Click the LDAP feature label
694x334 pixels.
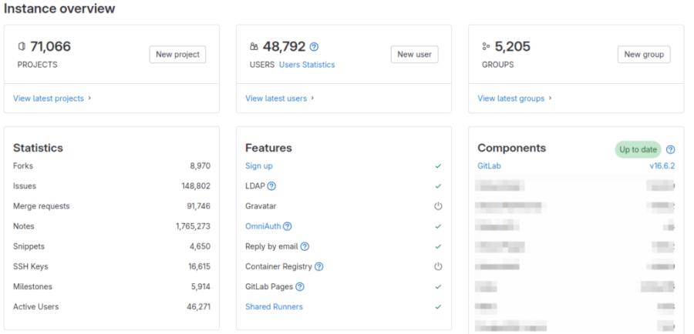[255, 186]
